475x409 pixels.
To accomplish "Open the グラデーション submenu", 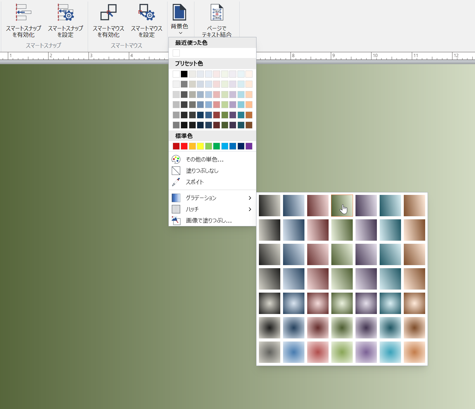I will [x=212, y=198].
